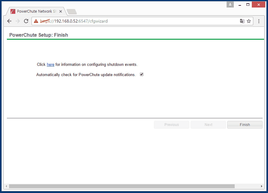This screenshot has height=193, width=268.
Task: Uncheck automatic PowerChute update notifications
Action: click(142, 74)
